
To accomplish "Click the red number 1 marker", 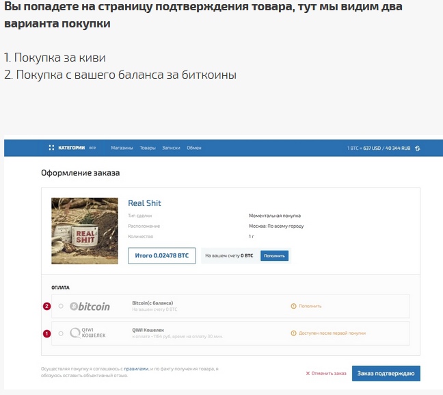I will pos(46,333).
